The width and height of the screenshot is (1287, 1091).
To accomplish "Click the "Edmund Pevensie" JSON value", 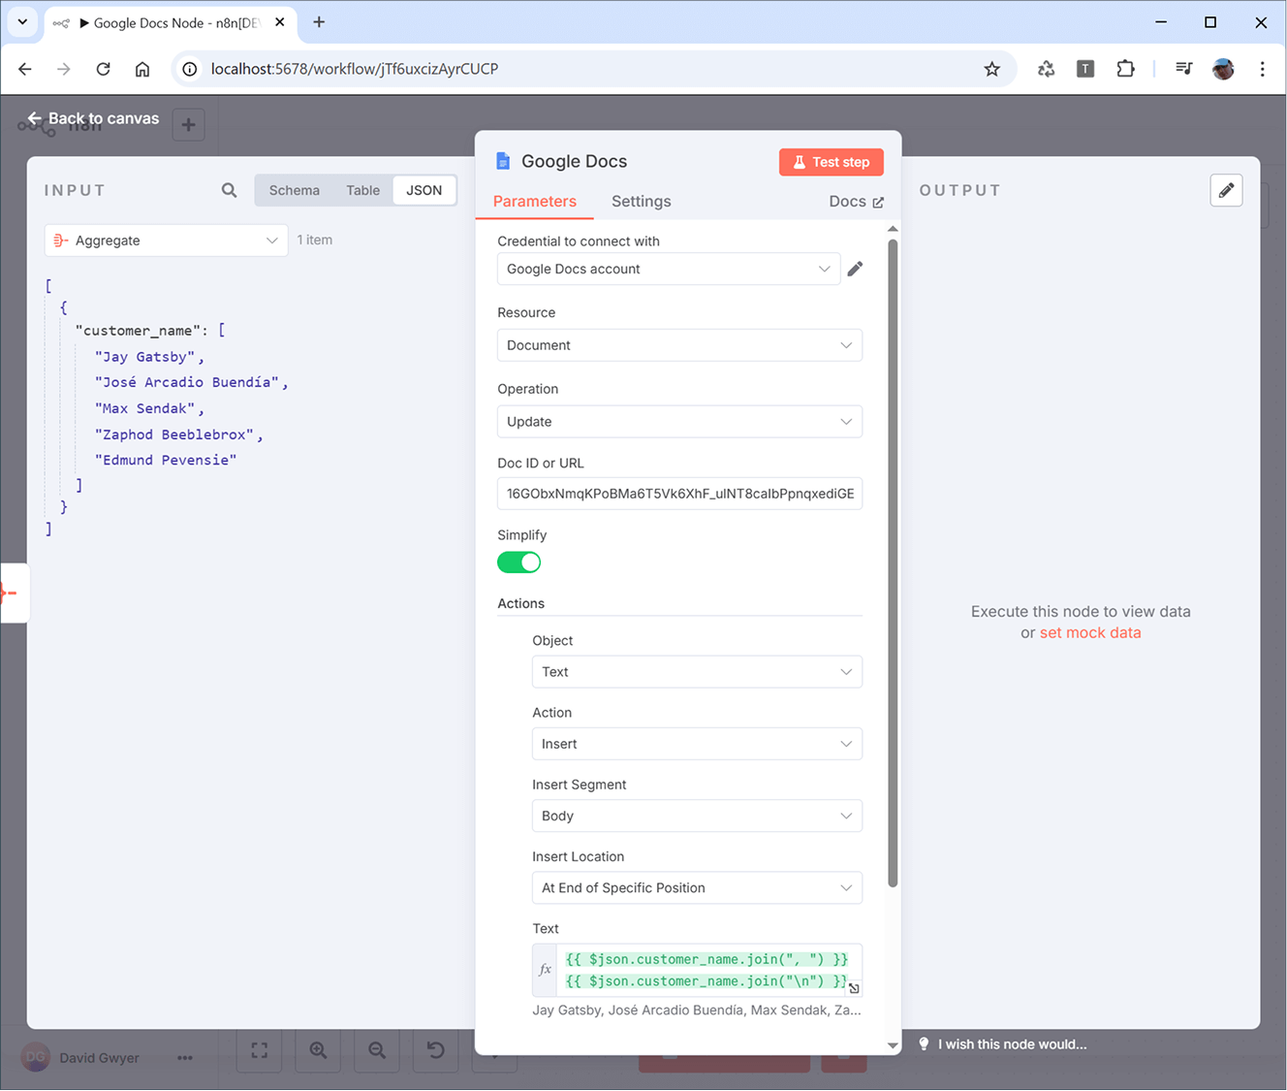I will (166, 460).
